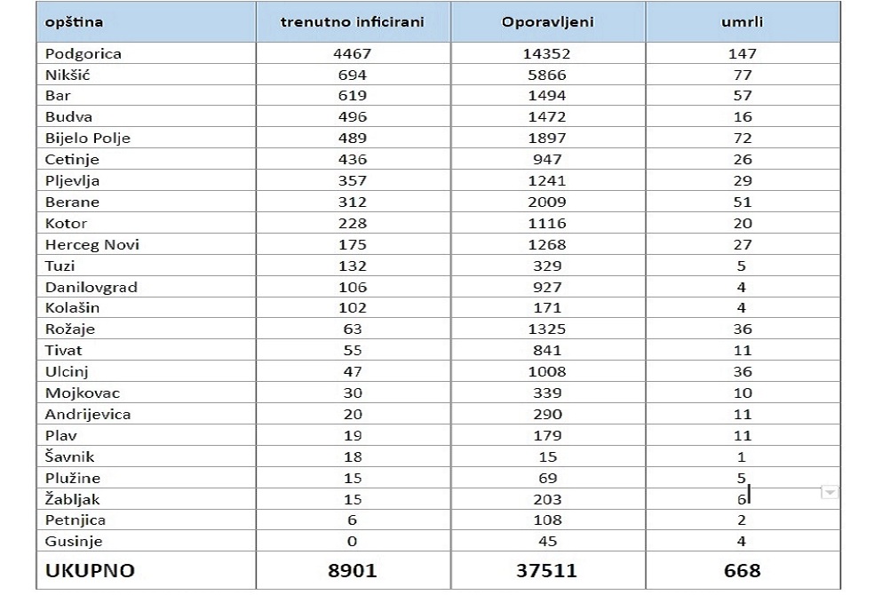Image resolution: width=882 pixels, height=595 pixels.
Task: Select Budva recovered value 1472
Action: click(x=547, y=117)
